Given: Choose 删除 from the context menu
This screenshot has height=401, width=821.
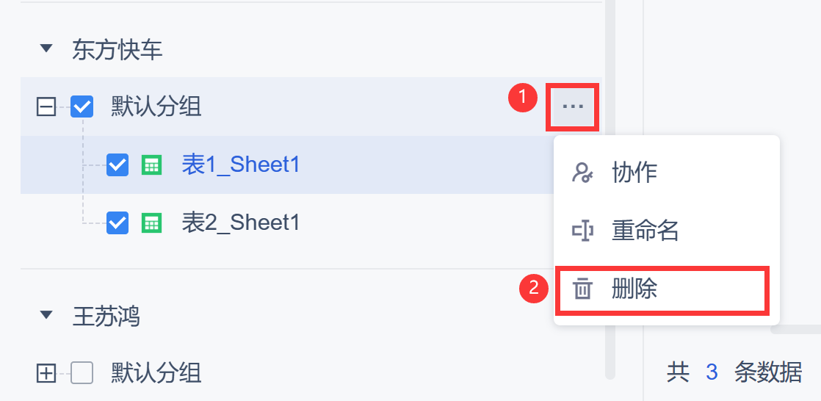Looking at the screenshot, I should click(x=634, y=289).
